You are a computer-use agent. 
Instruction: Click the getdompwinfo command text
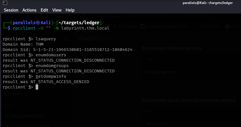click(51, 76)
